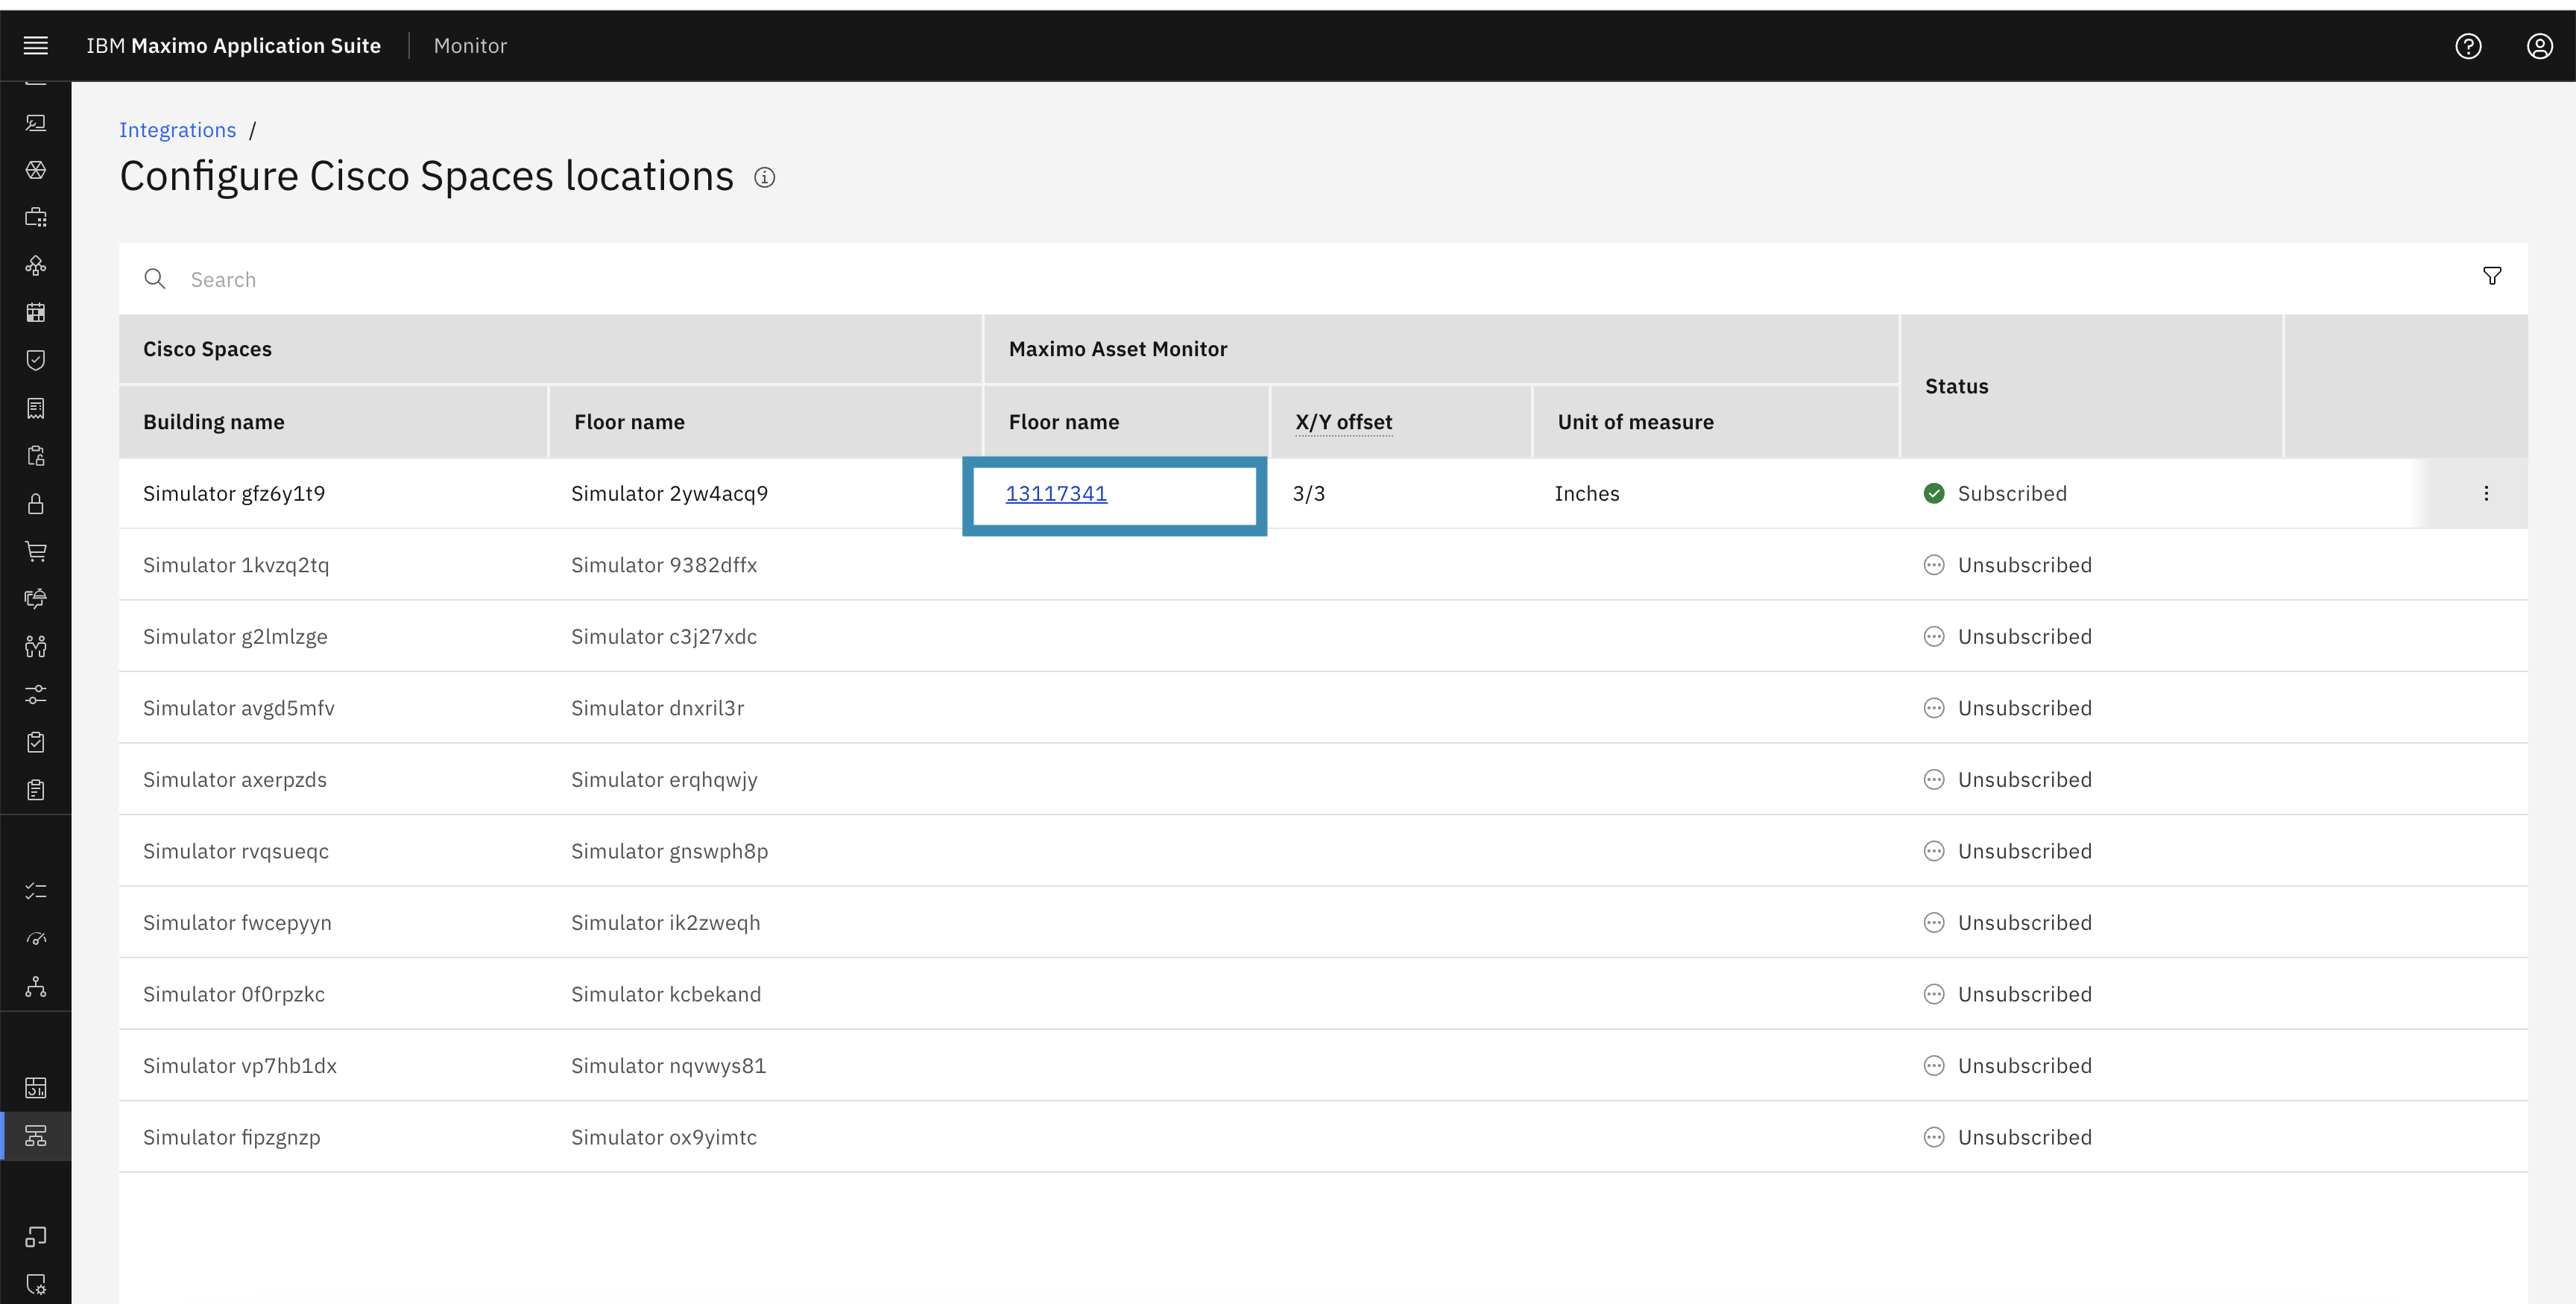
Task: Open overflow menu for Simulator gfz6y1t9 row
Action: tap(2486, 493)
